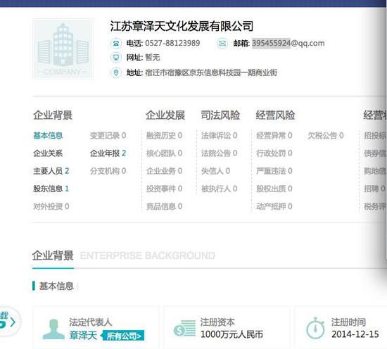387x349 pixels.
Task: Click 对外投资 0 item
Action: click(51, 206)
